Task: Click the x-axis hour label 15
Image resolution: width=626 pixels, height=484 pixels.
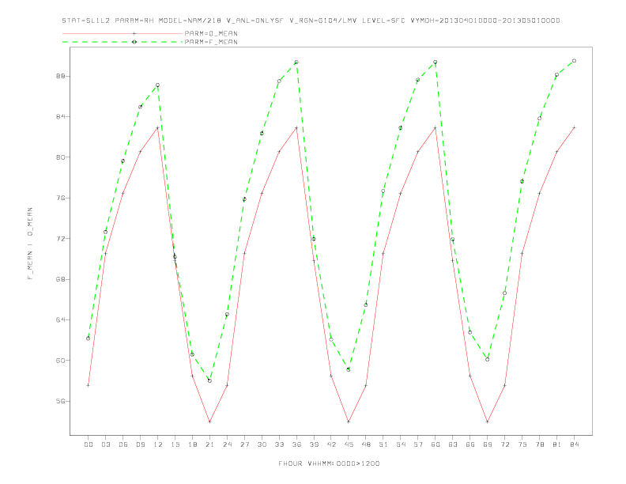Action: tap(175, 444)
